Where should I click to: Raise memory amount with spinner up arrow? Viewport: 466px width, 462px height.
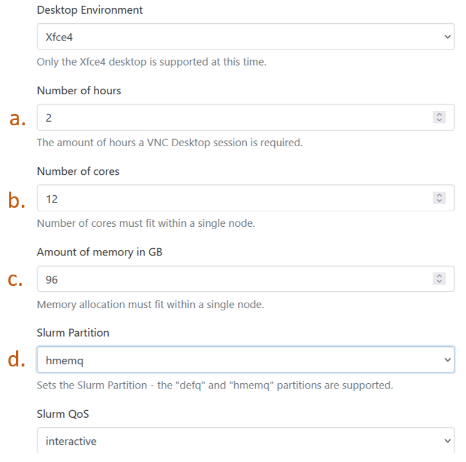439,276
